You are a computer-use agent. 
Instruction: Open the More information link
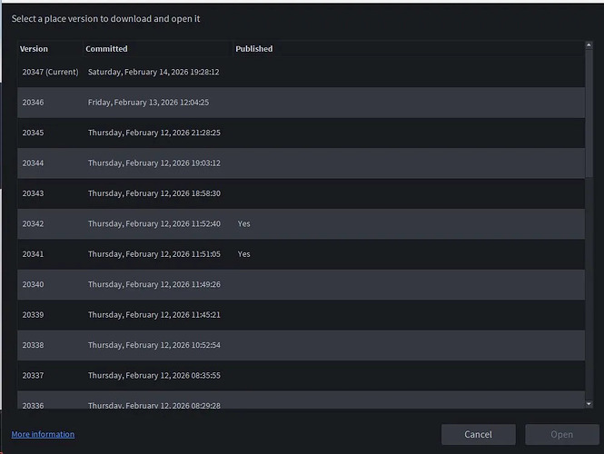(43, 435)
